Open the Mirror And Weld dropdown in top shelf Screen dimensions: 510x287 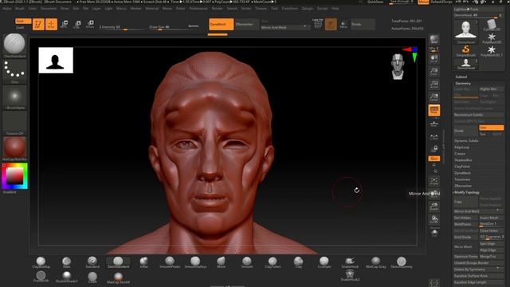(285, 27)
